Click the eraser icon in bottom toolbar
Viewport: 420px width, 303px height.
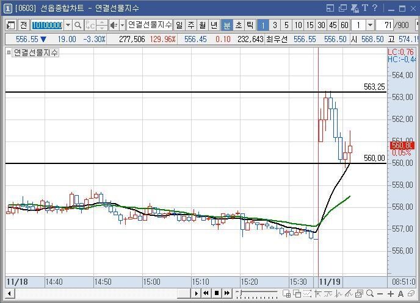[x=411, y=294]
